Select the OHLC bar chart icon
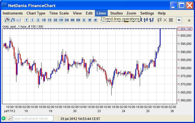The height and width of the screenshot is (123, 195). click(x=13, y=20)
